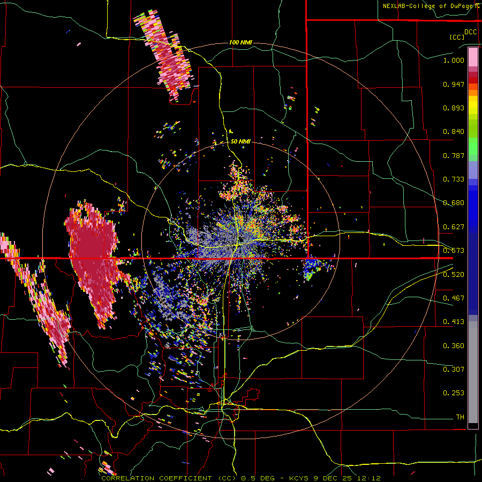Click the 0.307 legend value
This screenshot has height=482, width=482.
click(x=454, y=370)
